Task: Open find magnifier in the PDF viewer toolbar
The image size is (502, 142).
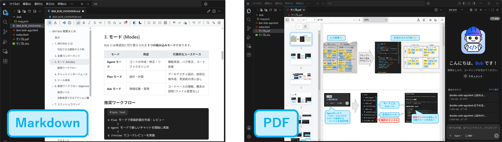Action: 293,20
